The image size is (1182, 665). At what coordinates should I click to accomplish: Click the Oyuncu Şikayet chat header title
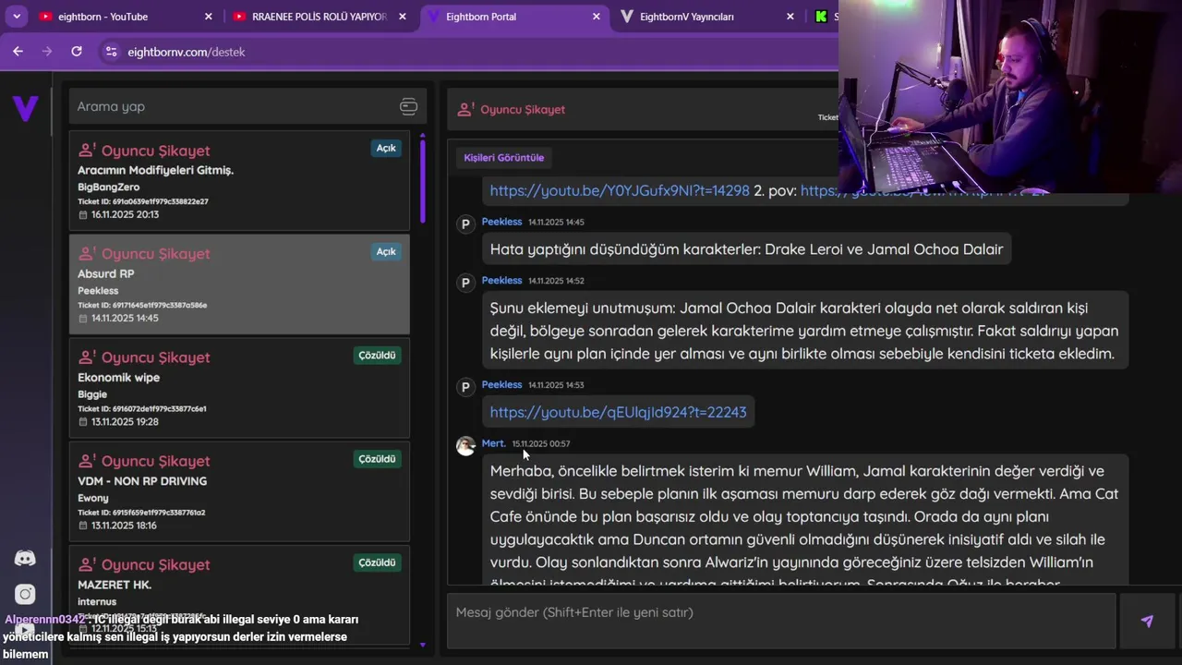pos(523,110)
